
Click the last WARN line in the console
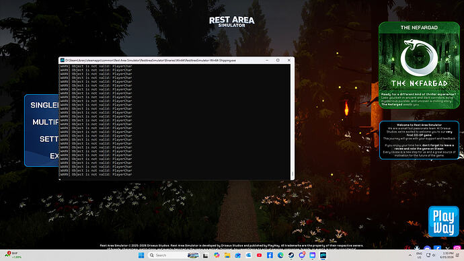pyautogui.click(x=96, y=174)
